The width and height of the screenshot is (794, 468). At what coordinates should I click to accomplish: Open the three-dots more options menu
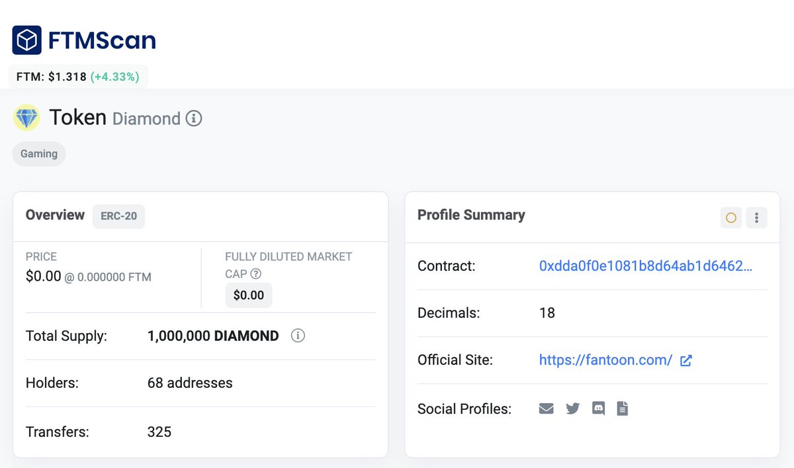(x=756, y=217)
